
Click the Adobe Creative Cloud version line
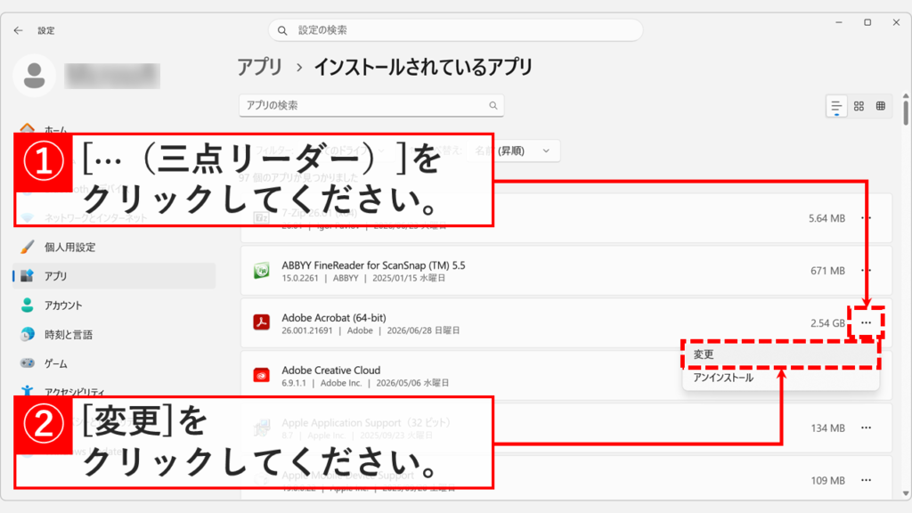365,383
